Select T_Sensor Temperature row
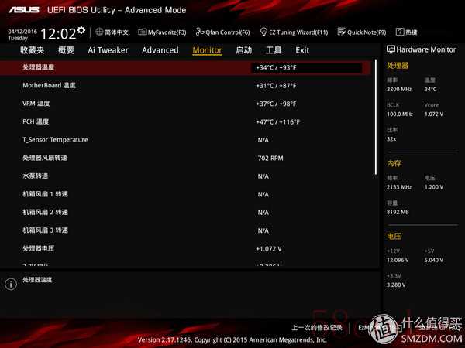This screenshot has width=465, height=348. [x=185, y=140]
